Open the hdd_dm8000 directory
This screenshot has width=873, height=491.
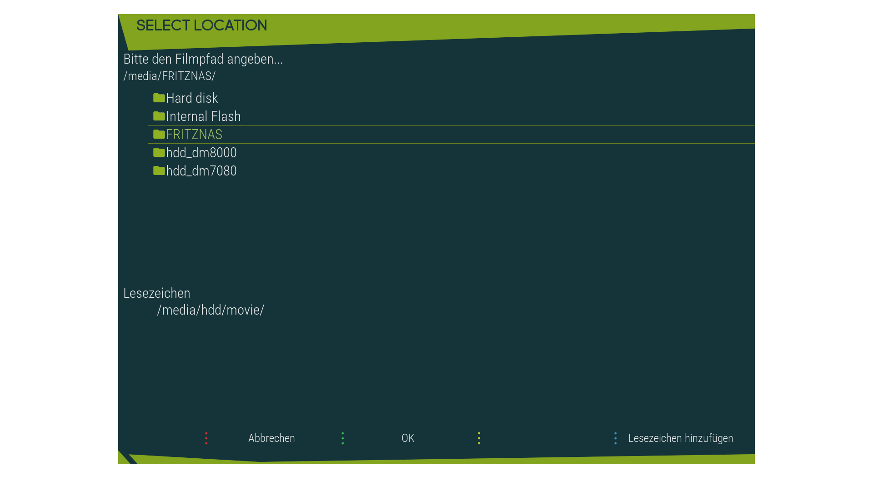tap(201, 153)
